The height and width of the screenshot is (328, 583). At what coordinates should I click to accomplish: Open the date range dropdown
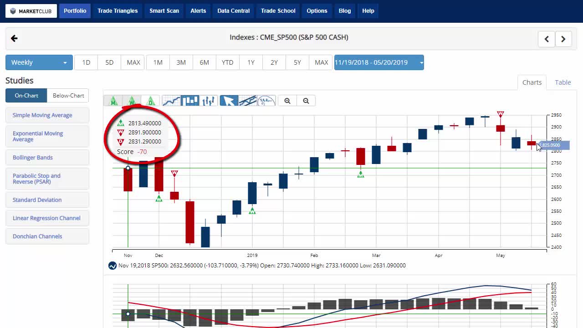(x=379, y=62)
